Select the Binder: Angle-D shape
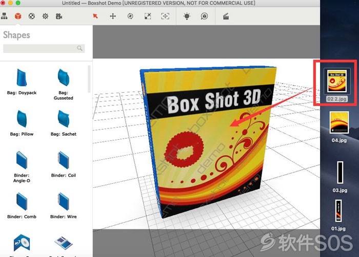 coord(22,167)
